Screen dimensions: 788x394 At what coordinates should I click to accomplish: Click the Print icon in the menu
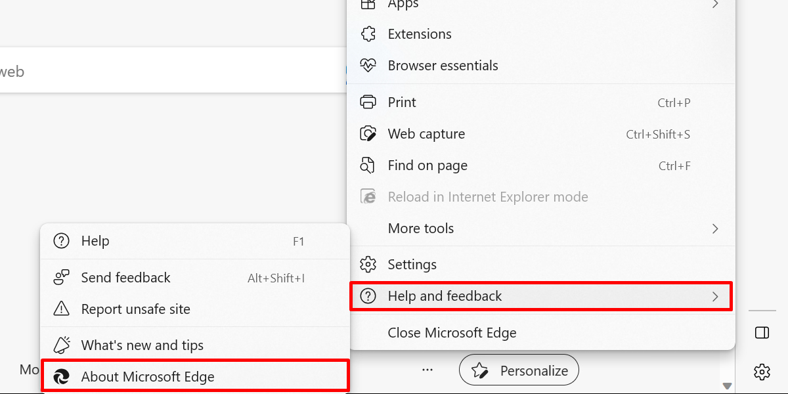click(x=368, y=102)
